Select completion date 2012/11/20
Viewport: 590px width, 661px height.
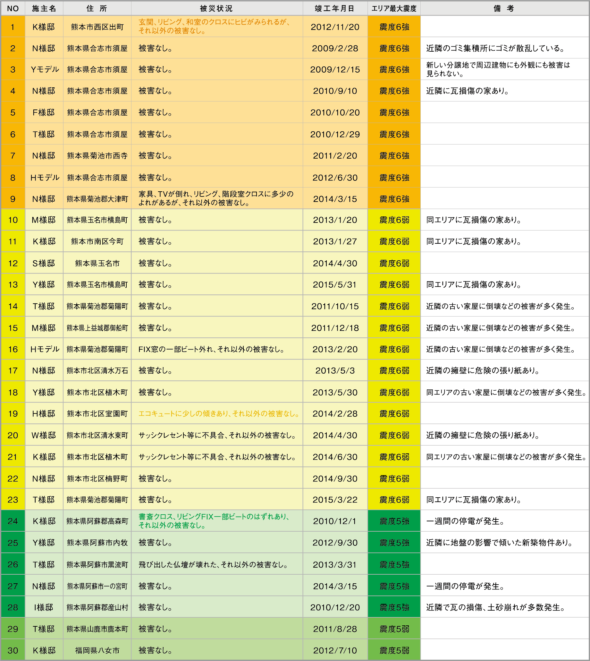[335, 27]
